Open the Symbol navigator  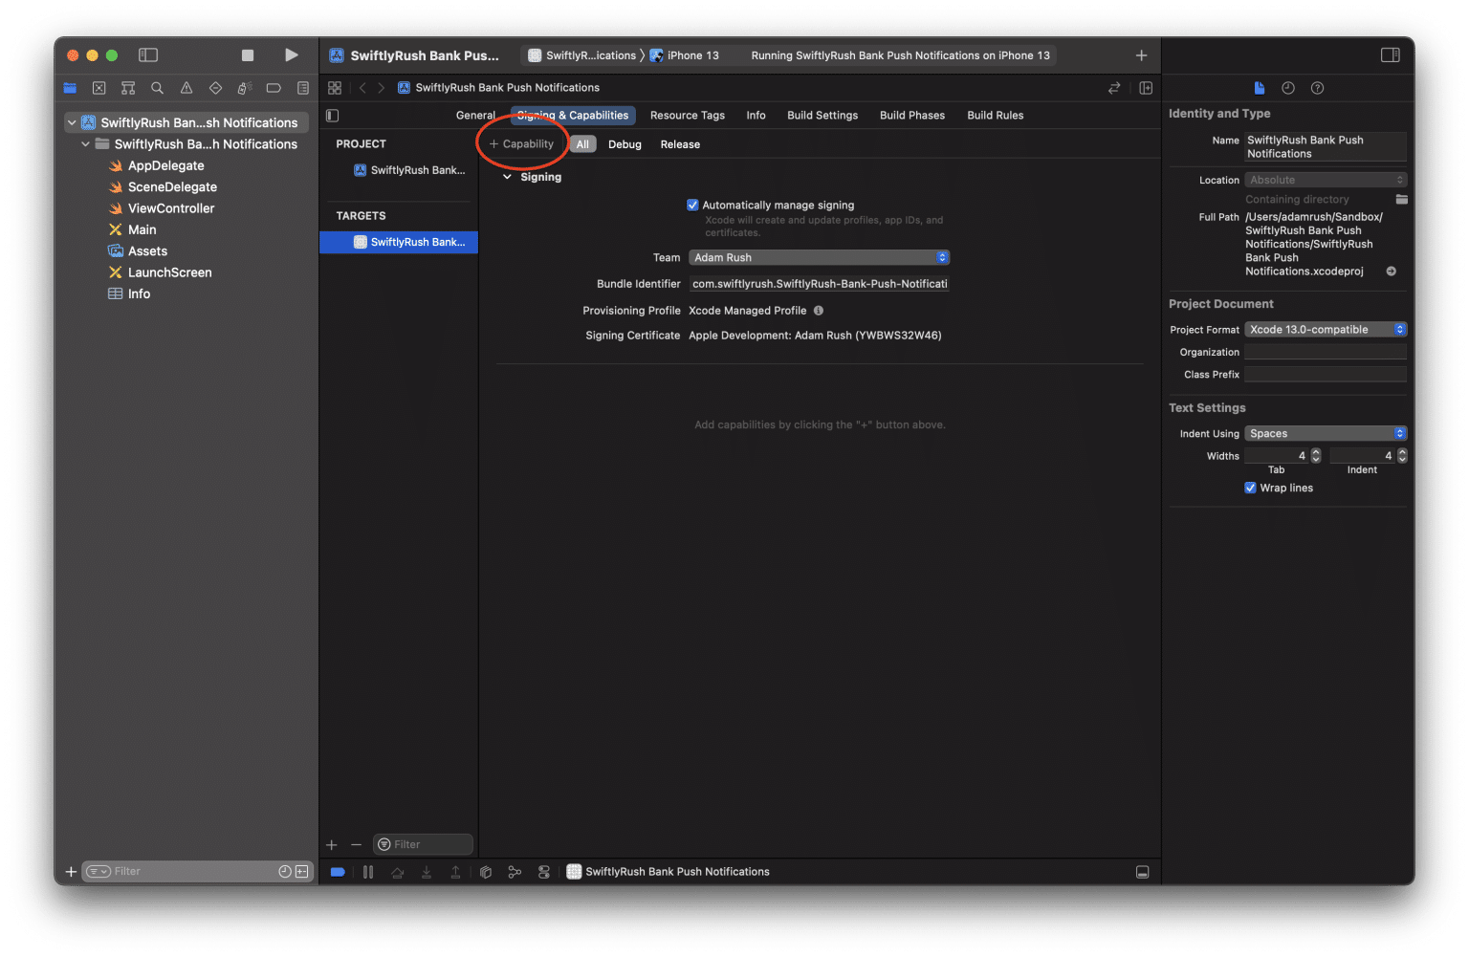click(x=128, y=88)
